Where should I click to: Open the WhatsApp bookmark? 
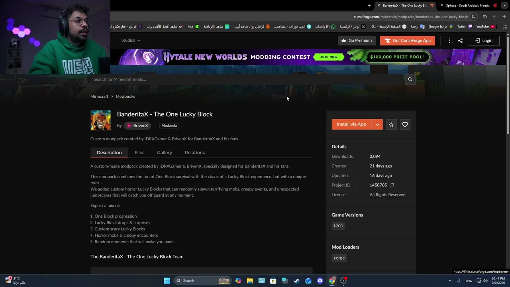326,27
